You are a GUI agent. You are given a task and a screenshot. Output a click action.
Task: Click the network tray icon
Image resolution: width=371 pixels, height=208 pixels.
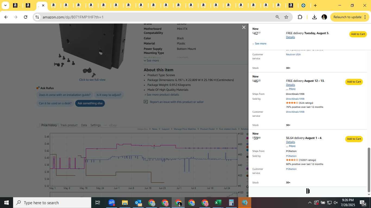point(329,203)
